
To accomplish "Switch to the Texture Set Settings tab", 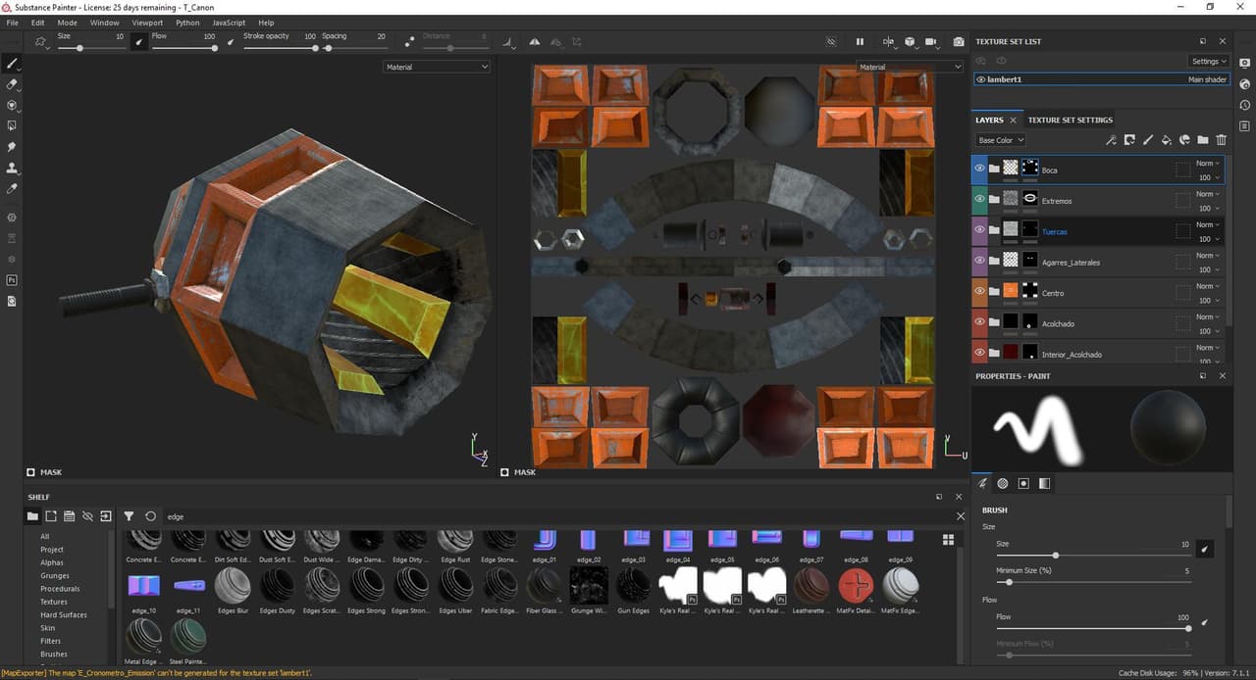I will (1070, 121).
